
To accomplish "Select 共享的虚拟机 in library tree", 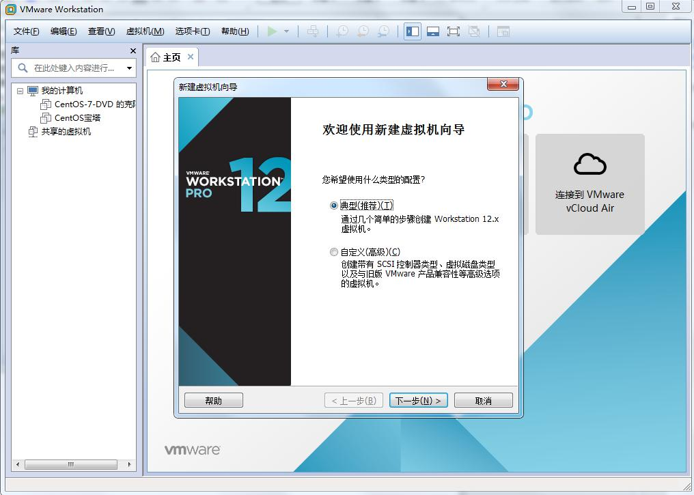I will click(x=66, y=132).
